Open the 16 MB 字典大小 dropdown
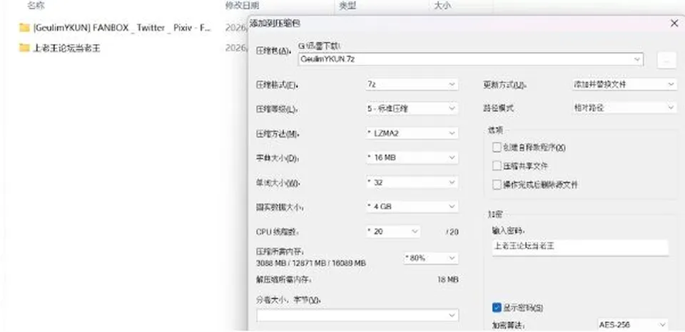 (x=412, y=157)
